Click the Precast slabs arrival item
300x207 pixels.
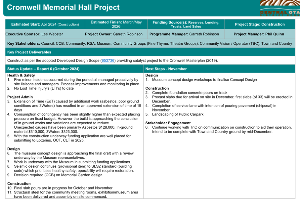(x=219, y=99)
